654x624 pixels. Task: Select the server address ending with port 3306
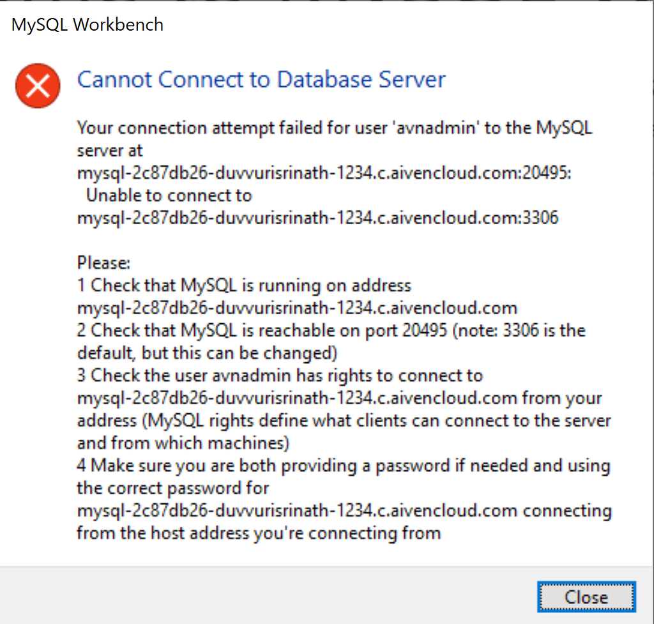[x=317, y=218]
